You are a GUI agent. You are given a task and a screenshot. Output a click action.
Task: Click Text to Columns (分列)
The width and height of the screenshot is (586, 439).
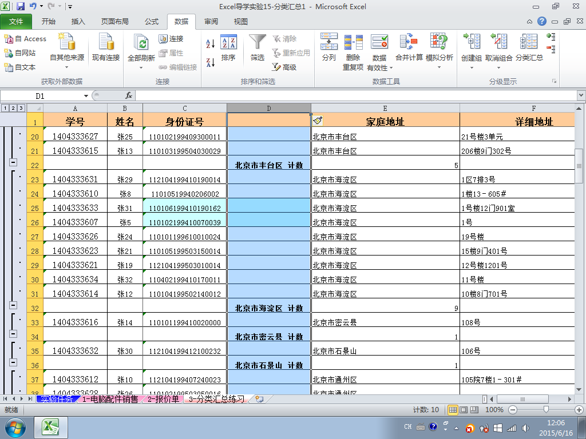point(329,47)
